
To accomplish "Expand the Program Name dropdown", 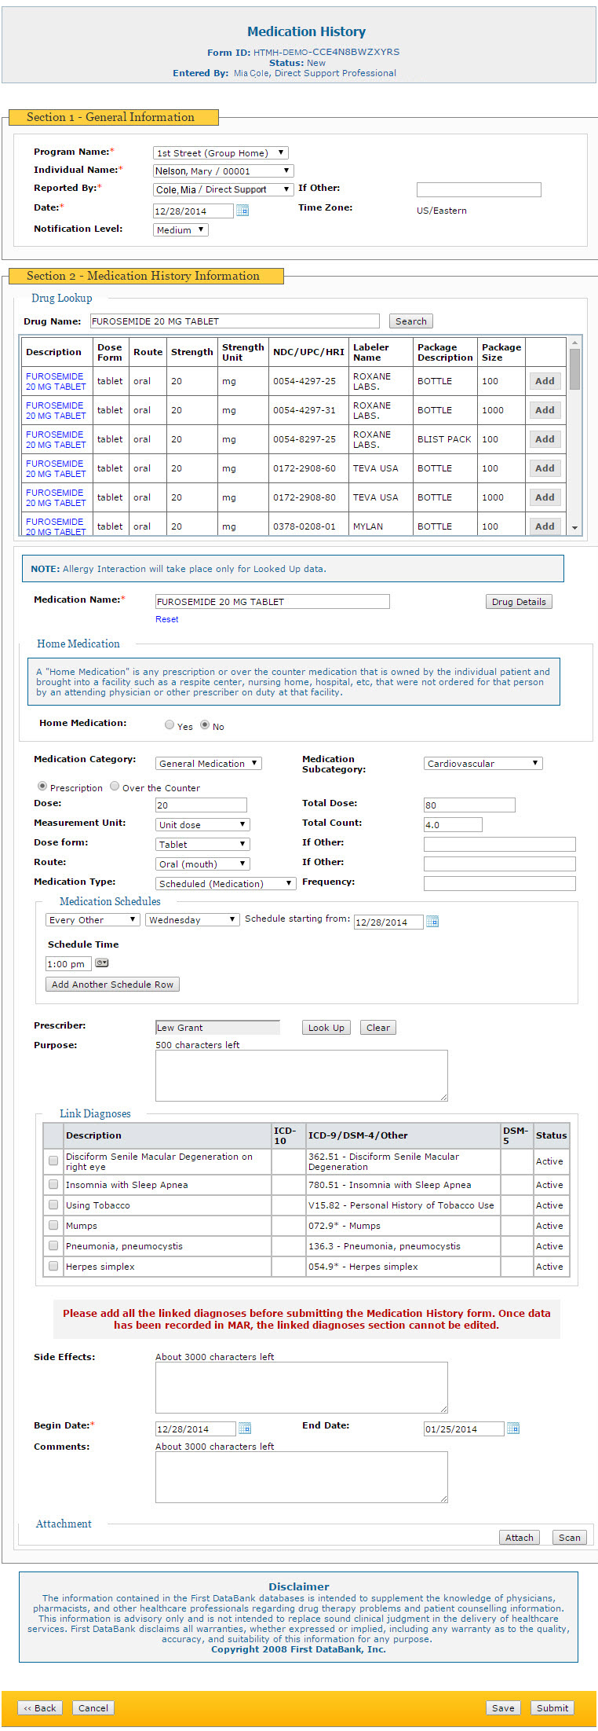I will [221, 152].
